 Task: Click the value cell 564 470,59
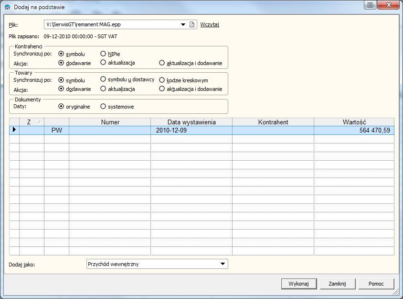coord(354,130)
